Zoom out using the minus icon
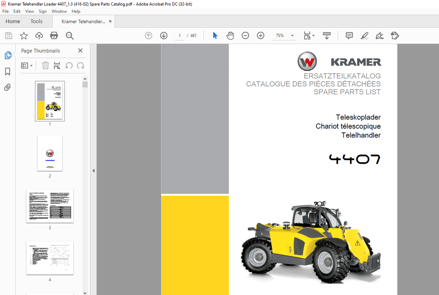The height and width of the screenshot is (295, 439). point(245,35)
